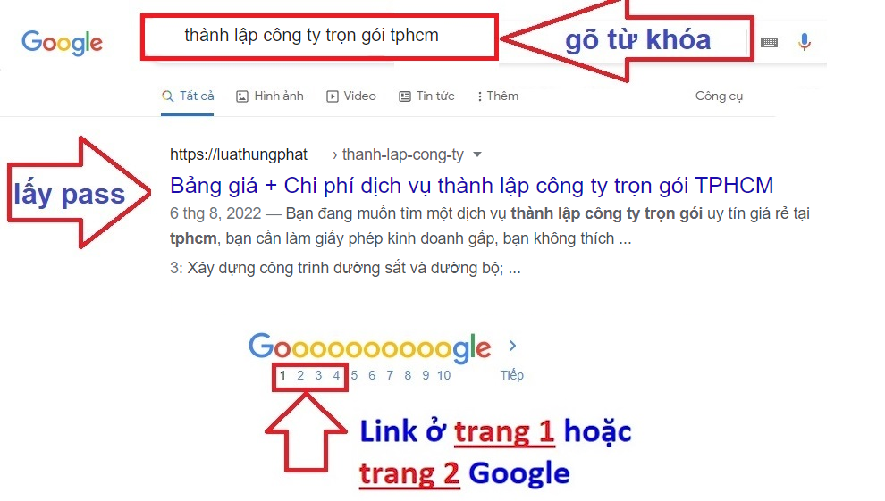Focus the search box with thành lập công ty
Viewport: 885px width, 501px height.
point(319,38)
